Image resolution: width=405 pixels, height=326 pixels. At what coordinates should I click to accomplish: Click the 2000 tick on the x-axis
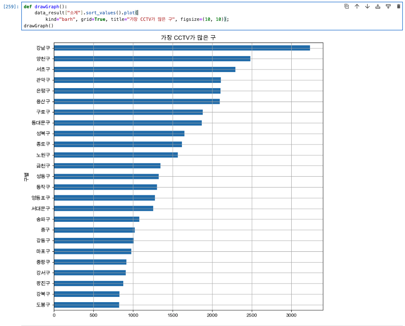point(212,316)
